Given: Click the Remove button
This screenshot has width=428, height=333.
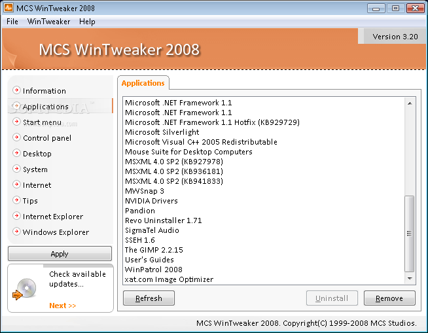Looking at the screenshot, I should pos(389,298).
